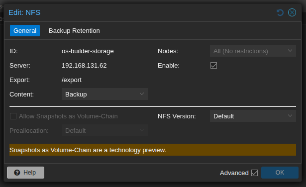Toggle the Enable checkbox
Image resolution: width=306 pixels, height=187 pixels.
[x=213, y=66]
